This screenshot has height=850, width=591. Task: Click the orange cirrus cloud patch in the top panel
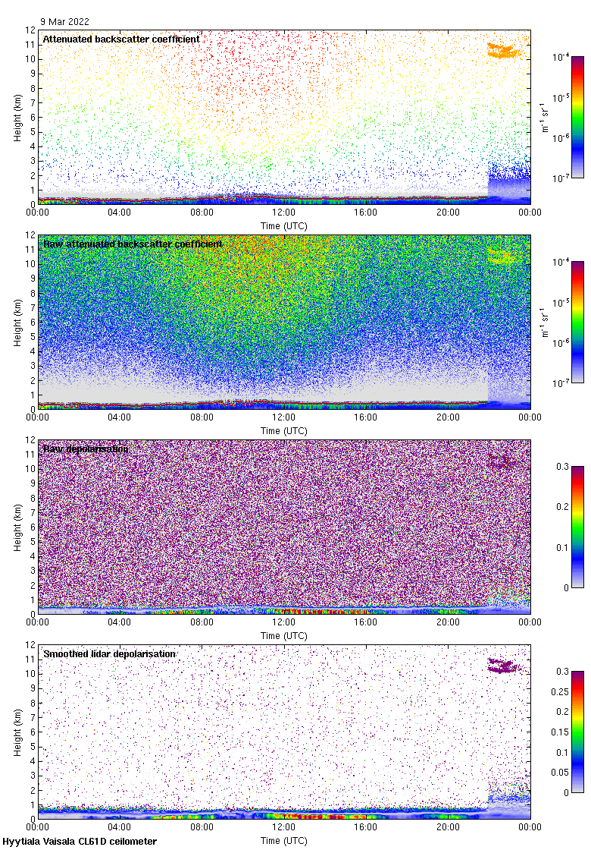(x=504, y=51)
